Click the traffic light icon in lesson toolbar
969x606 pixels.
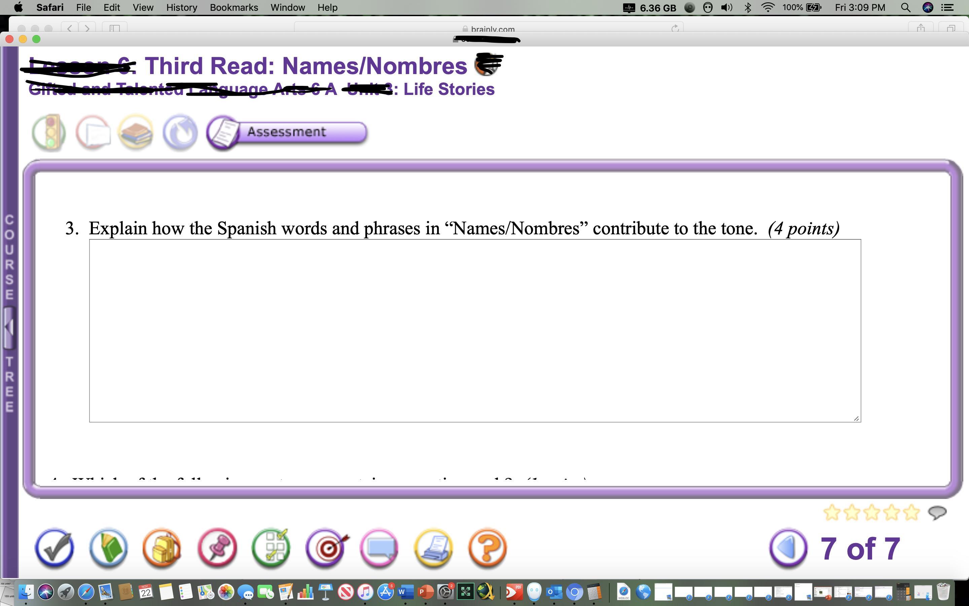click(49, 133)
